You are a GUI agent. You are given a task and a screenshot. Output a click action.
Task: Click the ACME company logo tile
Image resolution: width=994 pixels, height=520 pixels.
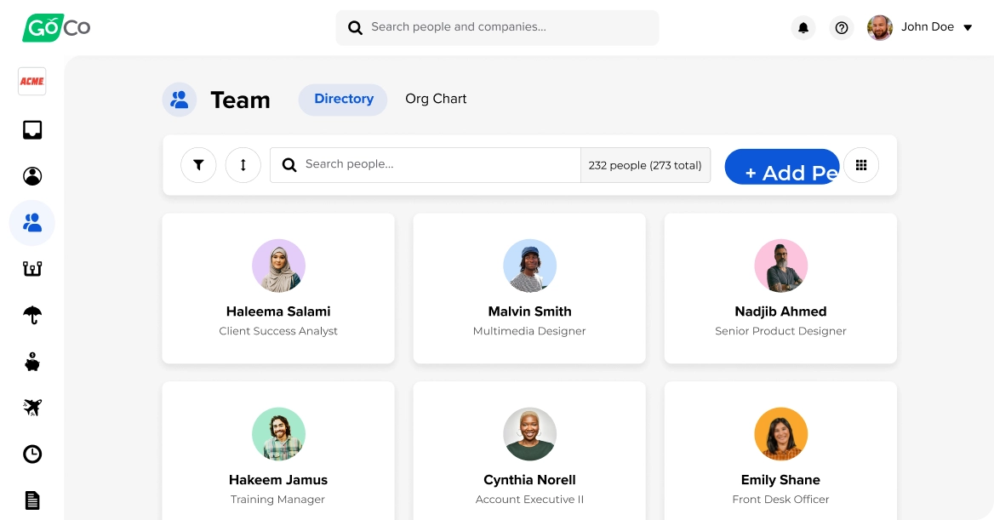[31, 81]
